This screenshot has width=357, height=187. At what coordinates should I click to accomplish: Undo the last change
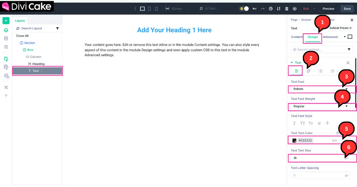coord(255,9)
